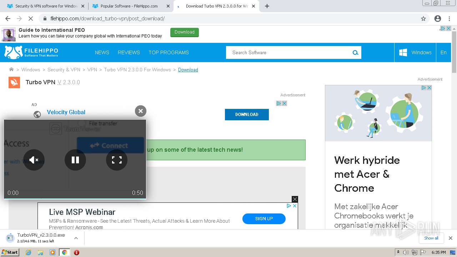Image resolution: width=457 pixels, height=257 pixels.
Task: Close the Live MSP Webinar ad overlay
Action: click(295, 199)
